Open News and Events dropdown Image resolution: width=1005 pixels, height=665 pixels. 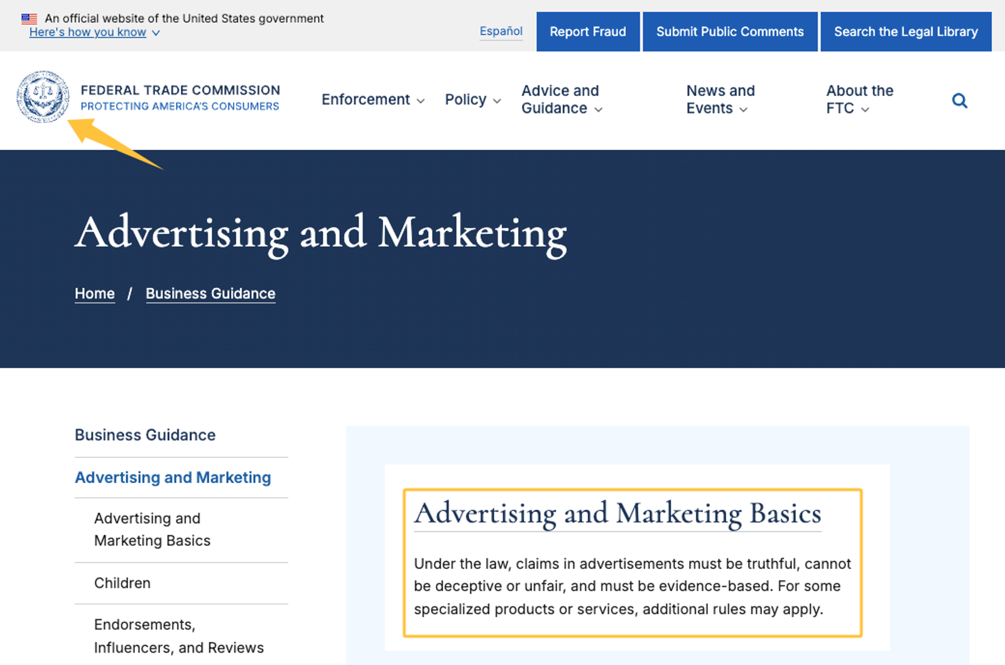coord(720,99)
